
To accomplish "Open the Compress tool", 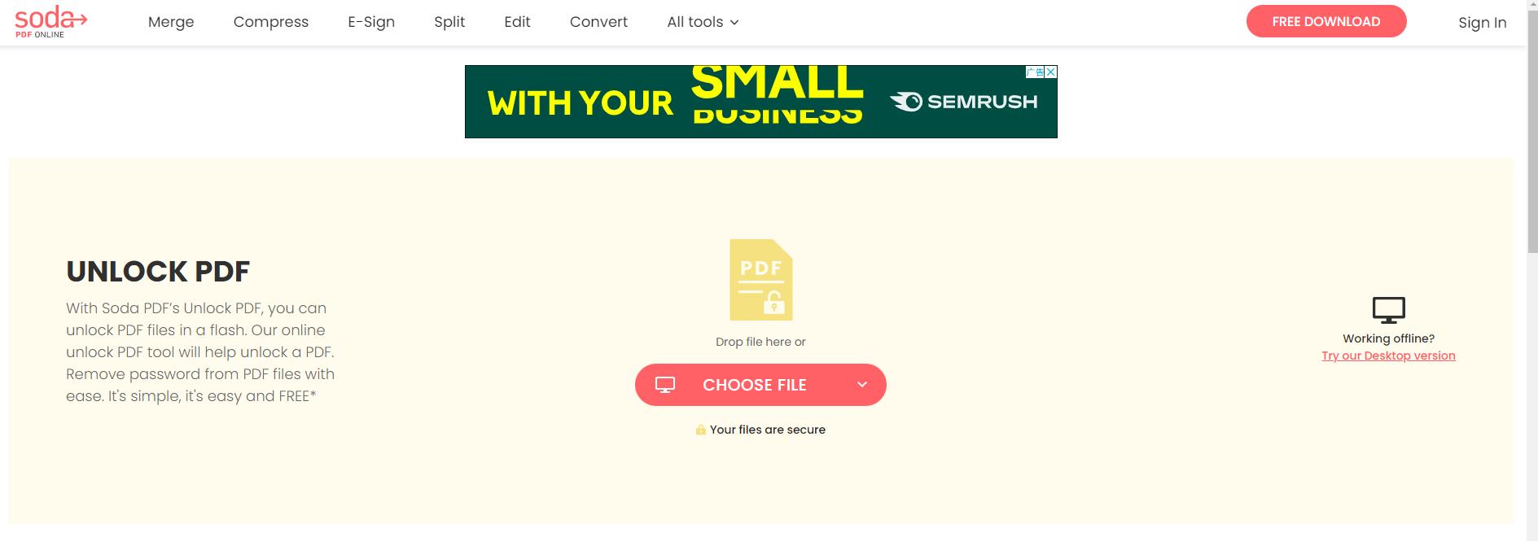I will click(271, 22).
